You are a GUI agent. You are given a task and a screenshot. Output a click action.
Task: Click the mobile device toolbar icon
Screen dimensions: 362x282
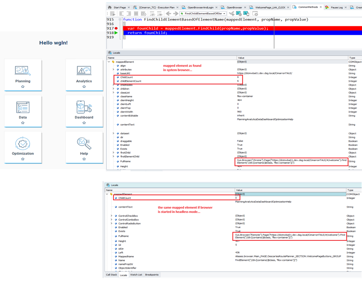pyautogui.click(x=246, y=14)
